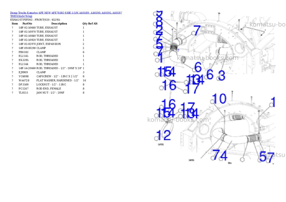Select the EXHAUST PIPING - FRONT heading text

(35, 20)
